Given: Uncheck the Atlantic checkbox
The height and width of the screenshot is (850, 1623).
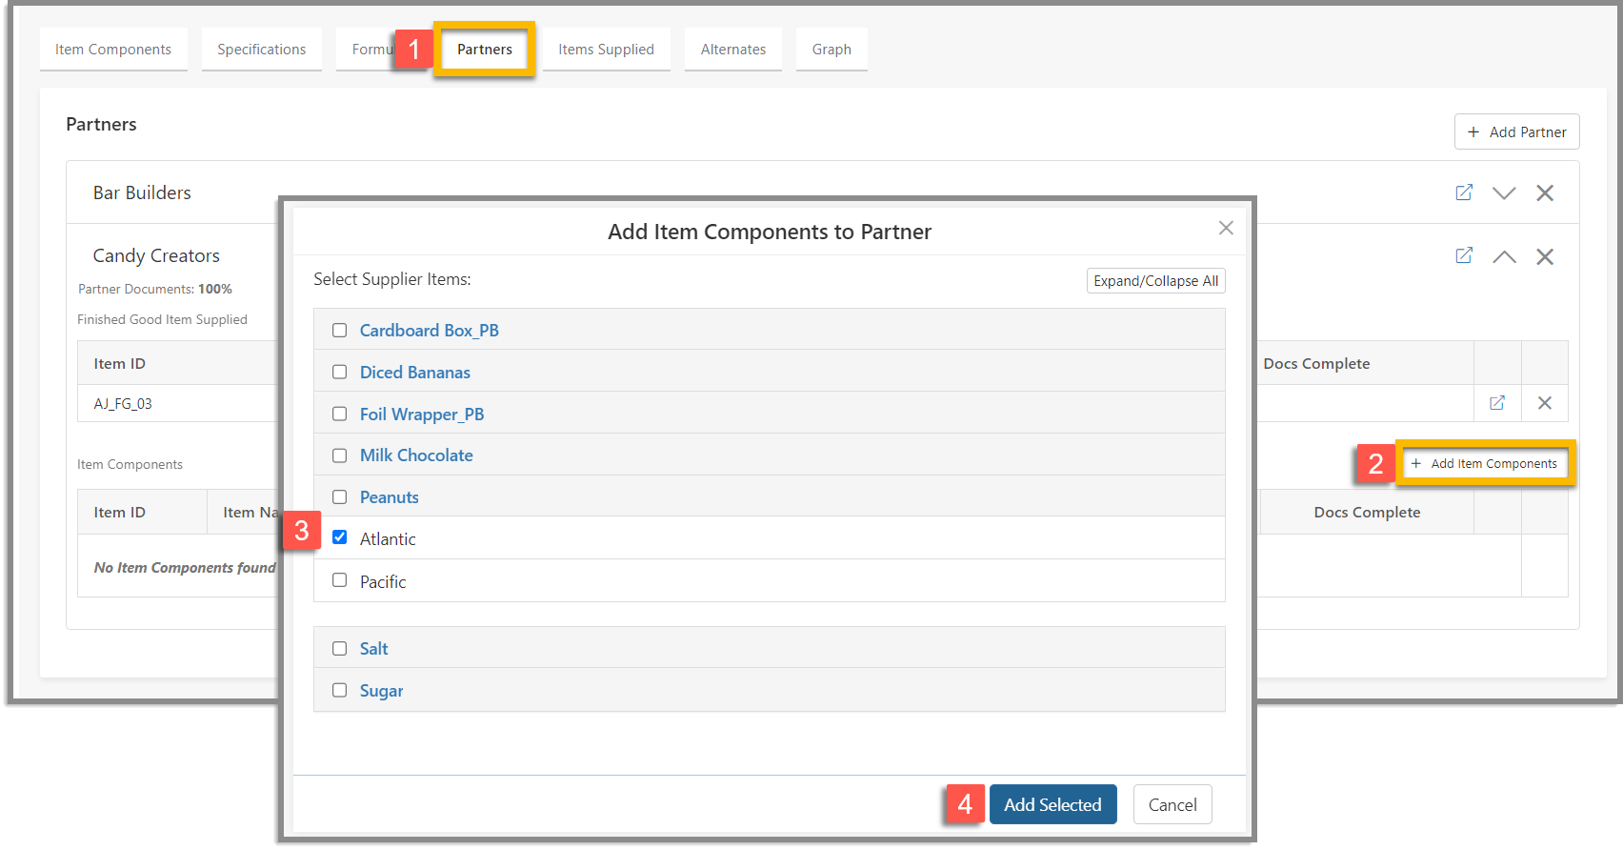Looking at the screenshot, I should [339, 537].
